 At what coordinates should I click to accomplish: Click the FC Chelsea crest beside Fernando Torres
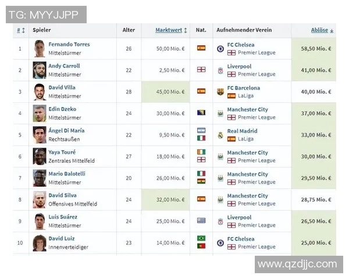click(x=220, y=49)
